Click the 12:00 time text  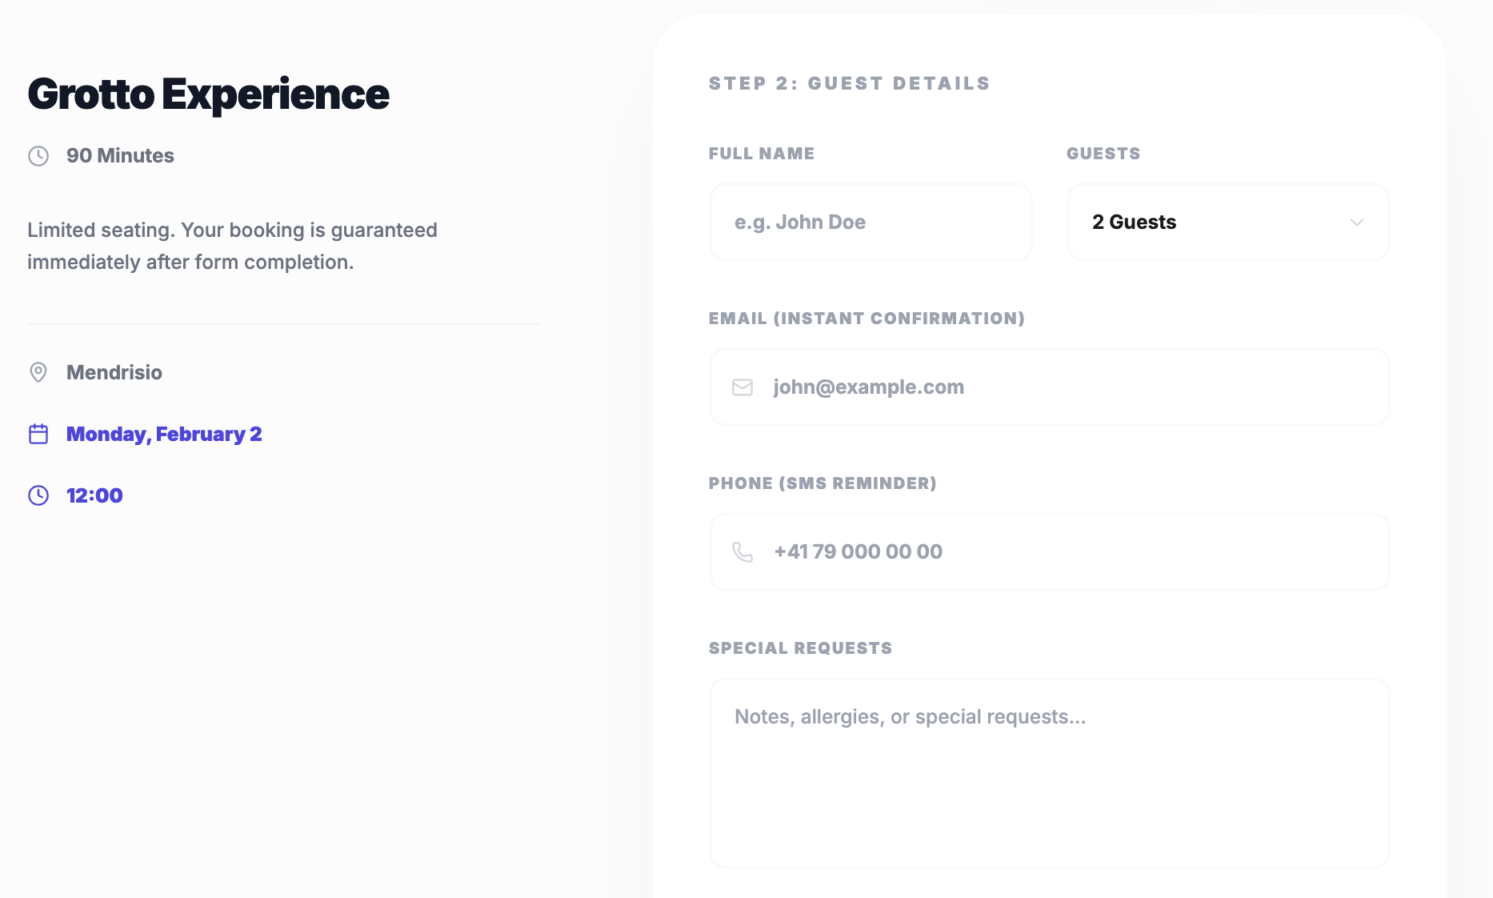pos(94,495)
